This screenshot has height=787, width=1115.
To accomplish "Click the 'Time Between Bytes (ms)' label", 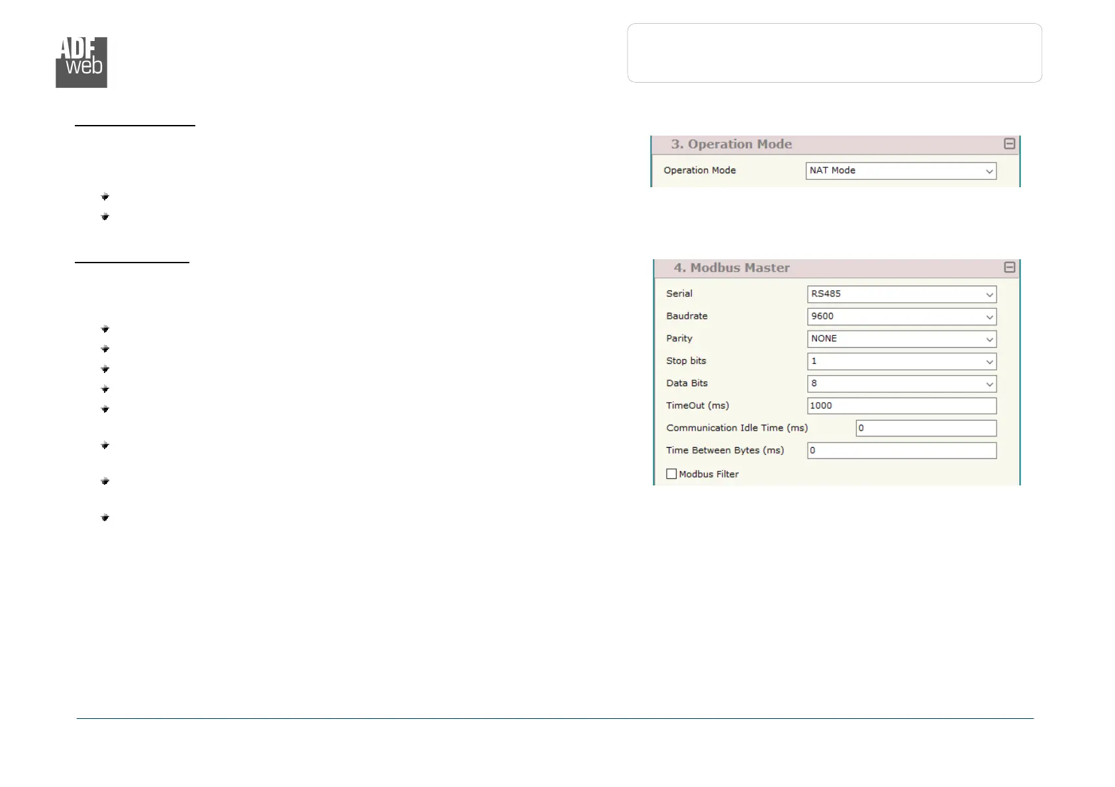I will [725, 451].
